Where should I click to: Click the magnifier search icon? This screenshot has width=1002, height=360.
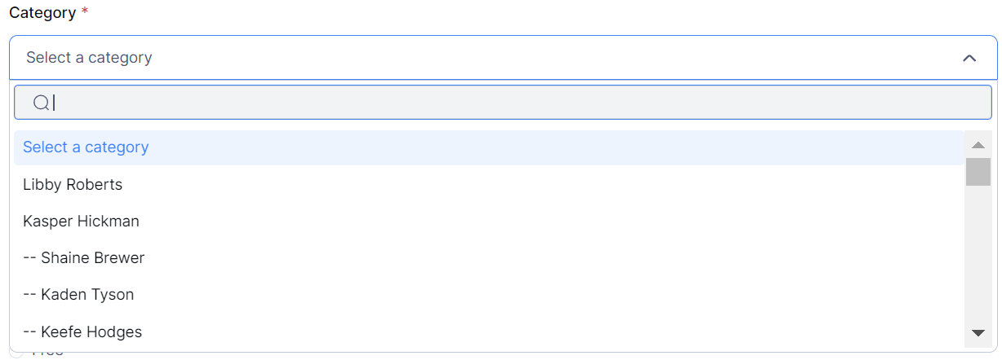41,103
